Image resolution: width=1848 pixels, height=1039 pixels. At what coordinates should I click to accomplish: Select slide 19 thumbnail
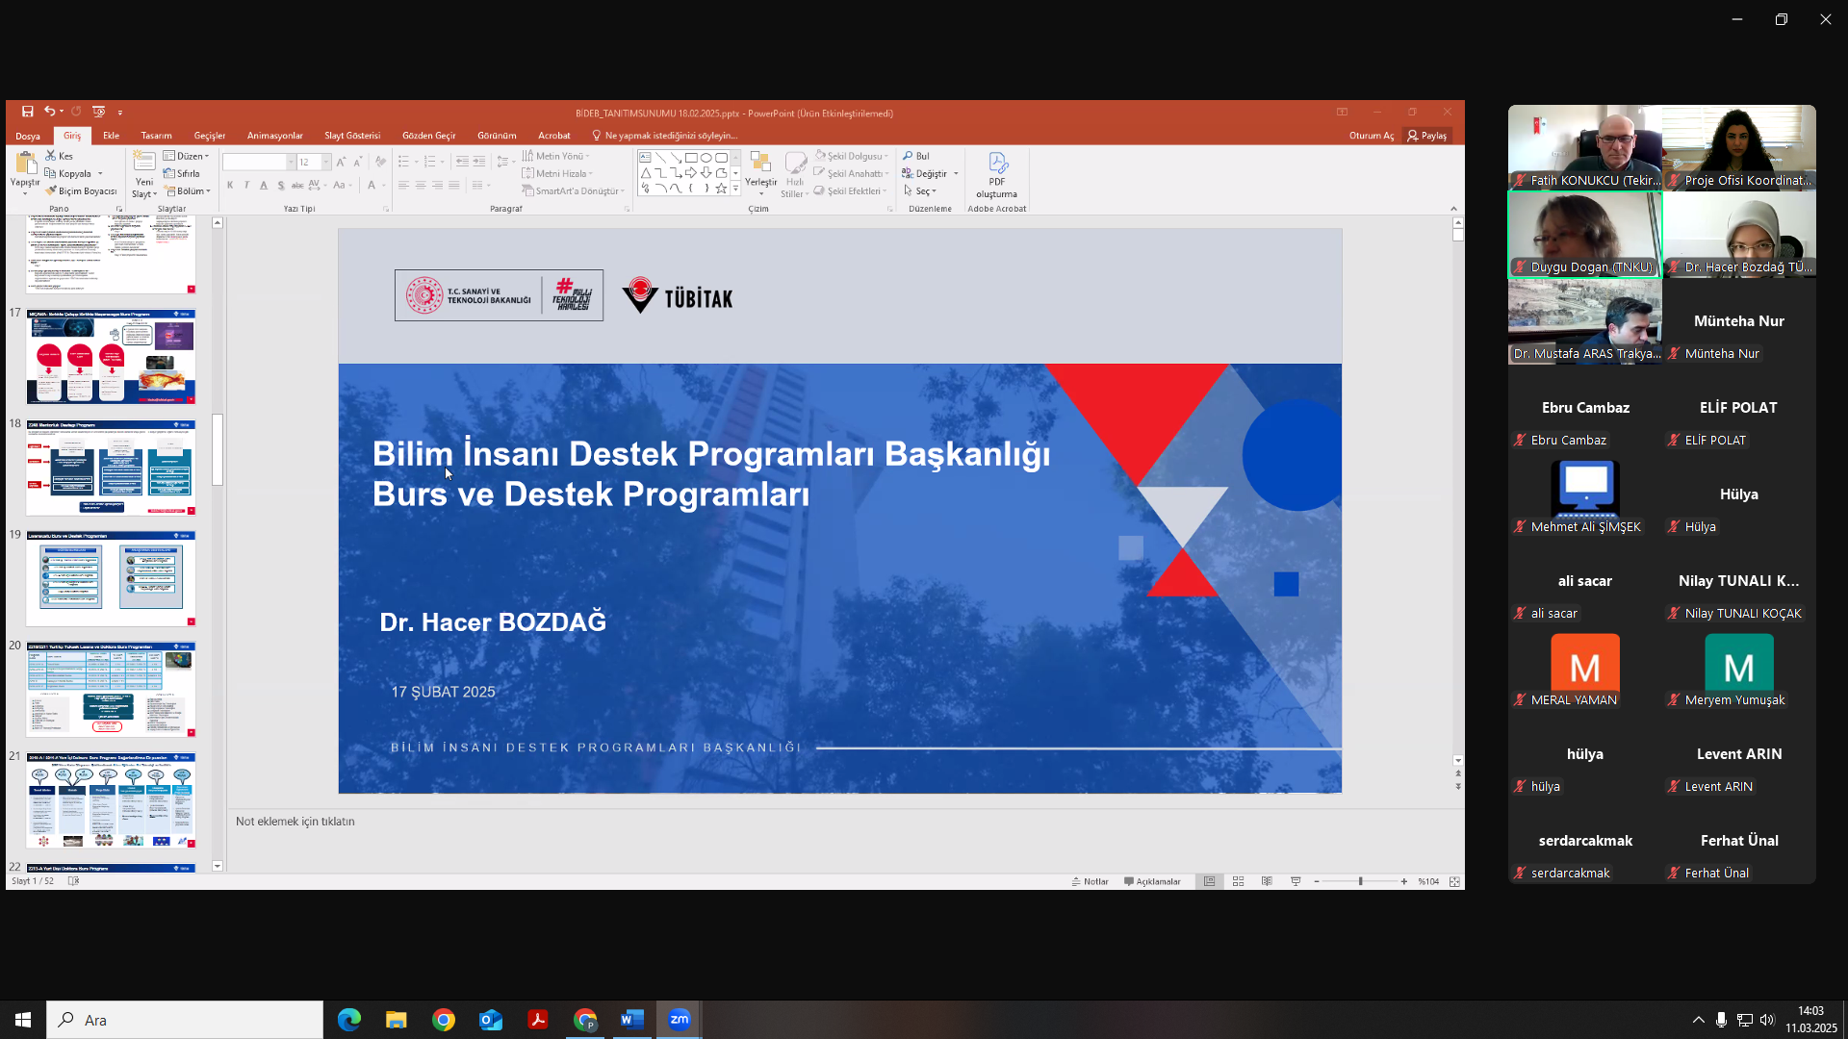(x=111, y=578)
